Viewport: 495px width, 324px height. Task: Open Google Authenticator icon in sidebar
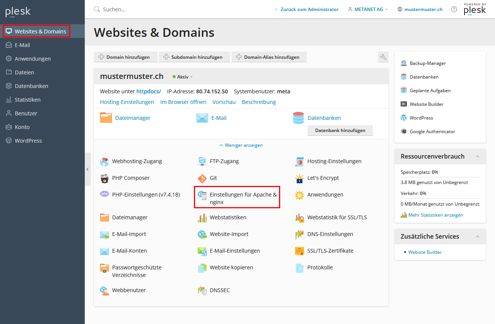tap(404, 132)
